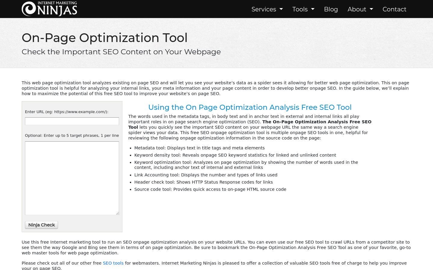Click the Metadata tool bullet item
433x270 pixels.
click(x=199, y=148)
